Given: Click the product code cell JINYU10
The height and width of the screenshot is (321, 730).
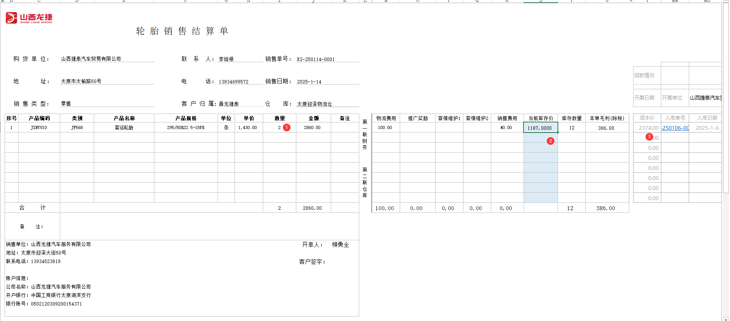Looking at the screenshot, I should pyautogui.click(x=39, y=127).
